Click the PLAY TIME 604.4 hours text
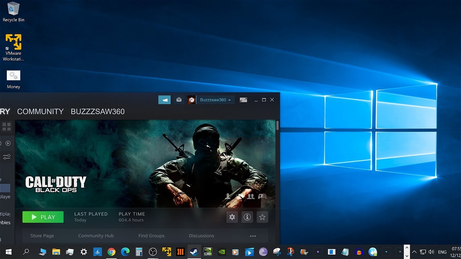The image size is (461, 259). [132, 217]
